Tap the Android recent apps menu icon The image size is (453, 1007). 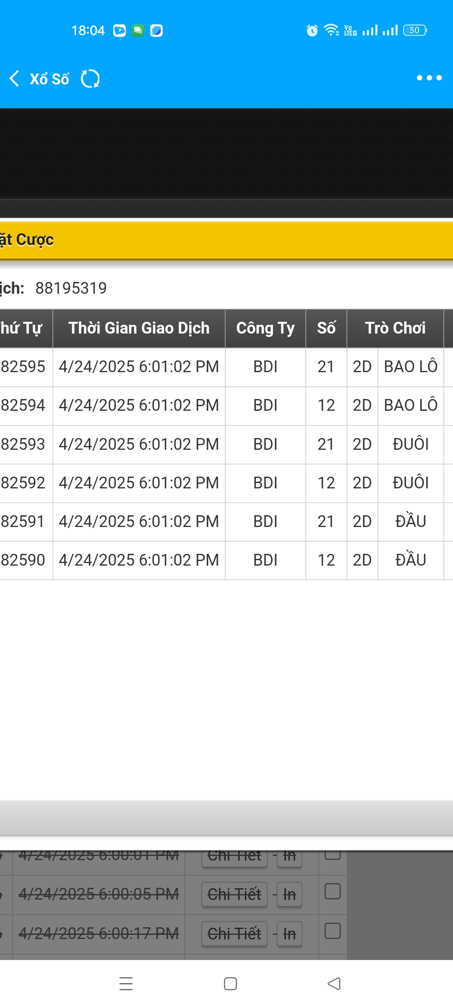pos(126,984)
